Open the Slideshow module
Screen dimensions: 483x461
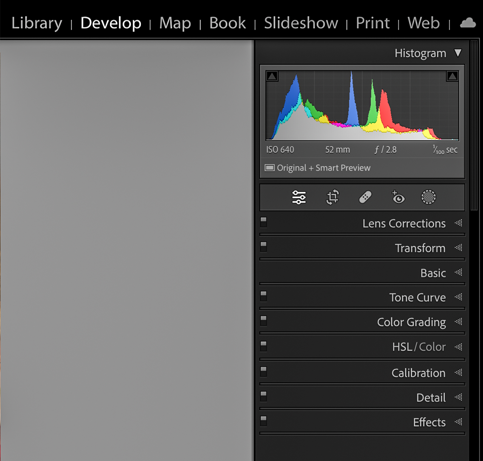(x=301, y=23)
